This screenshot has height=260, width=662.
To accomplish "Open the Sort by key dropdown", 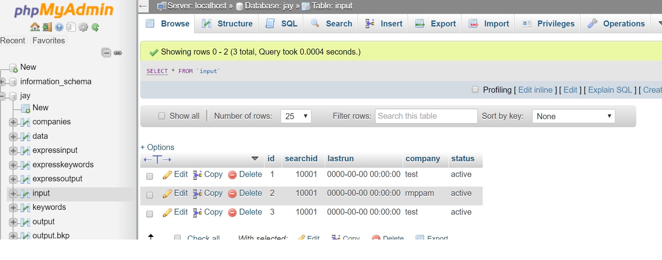I will tap(574, 116).
